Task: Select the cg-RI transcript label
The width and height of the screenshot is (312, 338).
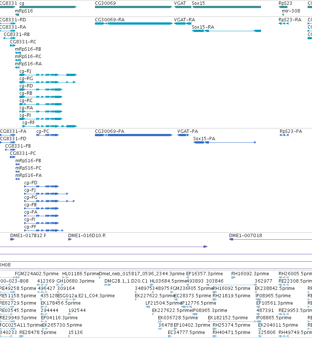Action: [x=25, y=115]
